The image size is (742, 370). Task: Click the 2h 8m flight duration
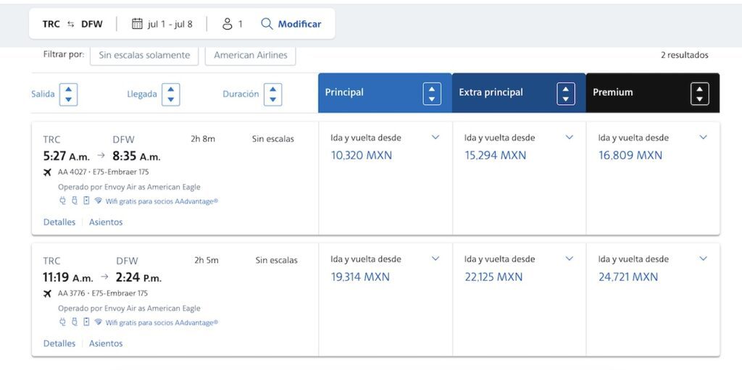click(x=203, y=139)
